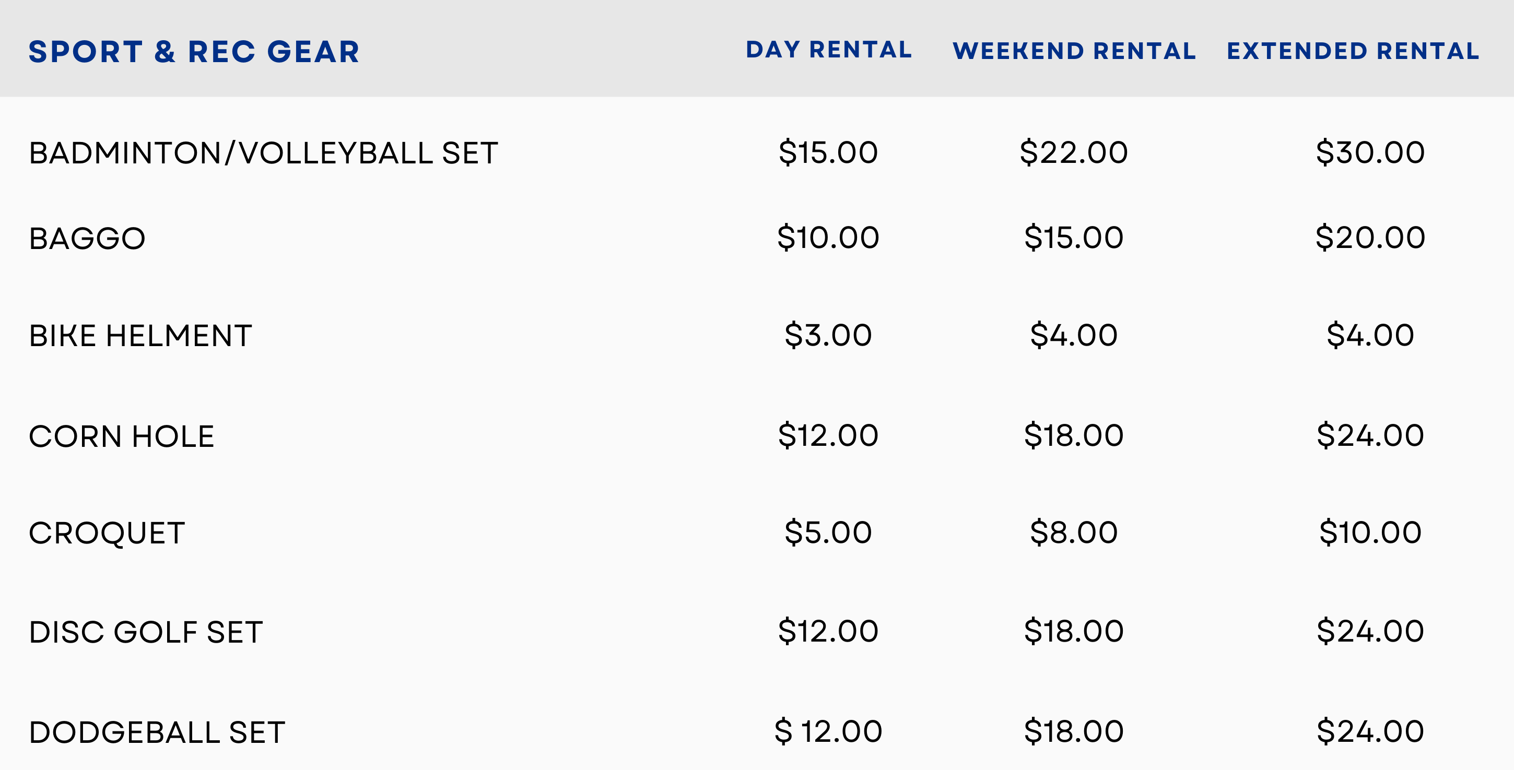
Task: Click Bike Helment day rental price $3.00
Action: [x=828, y=335]
